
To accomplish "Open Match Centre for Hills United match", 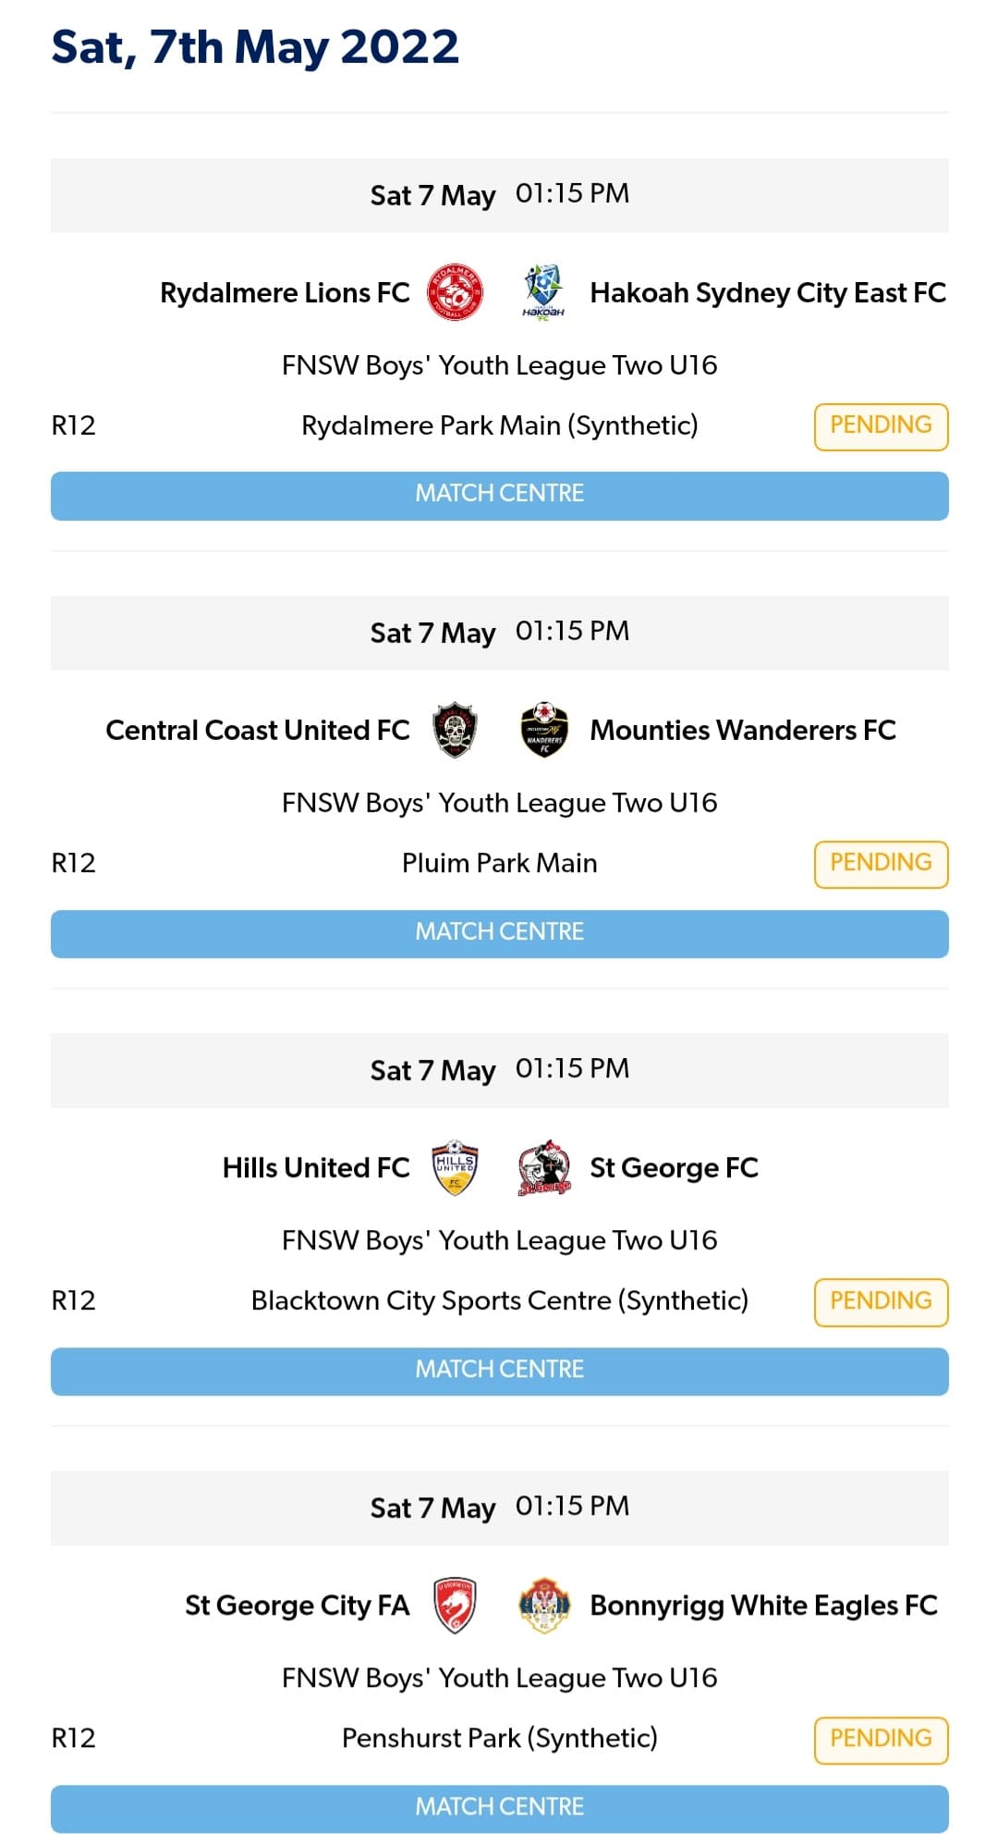I will (x=499, y=1371).
